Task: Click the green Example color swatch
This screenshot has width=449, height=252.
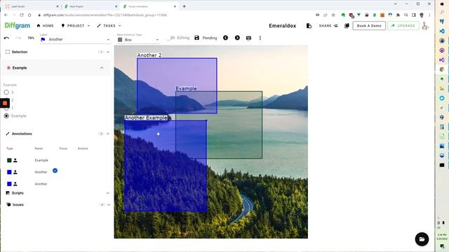Action: click(x=9, y=160)
